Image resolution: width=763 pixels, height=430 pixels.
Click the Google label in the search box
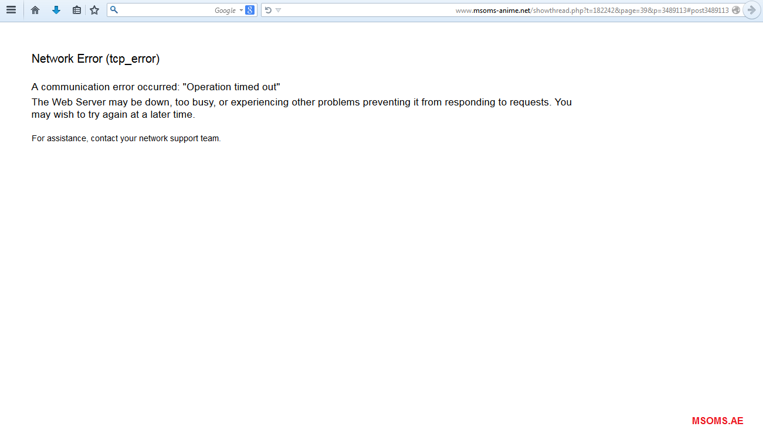tap(225, 10)
